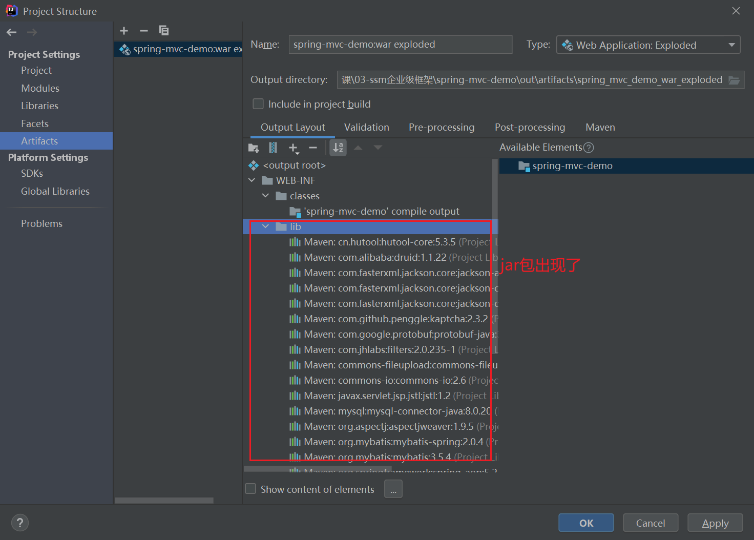Open the Post-processing tab
754x540 pixels.
tap(530, 127)
